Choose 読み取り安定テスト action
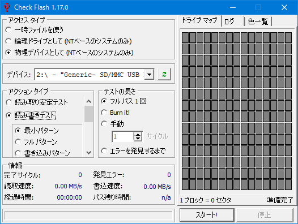The height and width of the screenshot is (224, 298). pos(37,102)
